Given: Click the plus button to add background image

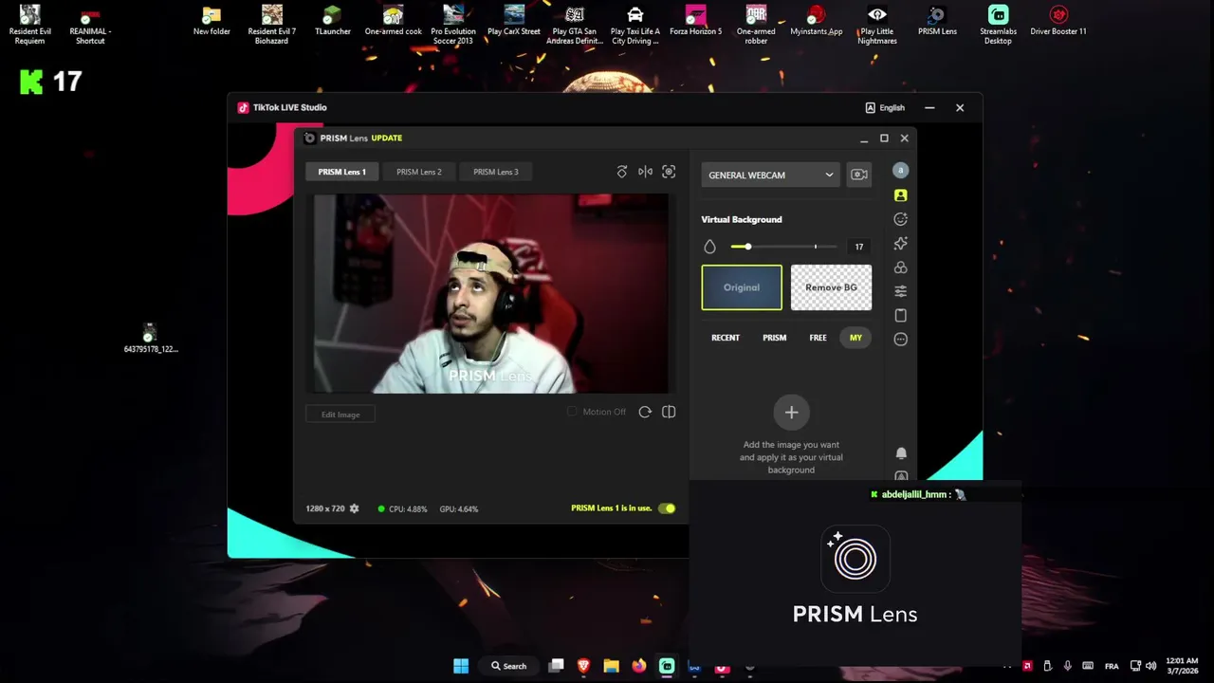Looking at the screenshot, I should (x=791, y=413).
